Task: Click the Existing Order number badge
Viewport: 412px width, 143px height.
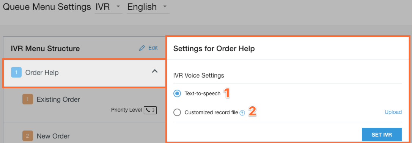Action: click(x=28, y=99)
